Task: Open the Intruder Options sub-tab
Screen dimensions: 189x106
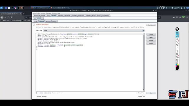Action: click(x=54, y=21)
